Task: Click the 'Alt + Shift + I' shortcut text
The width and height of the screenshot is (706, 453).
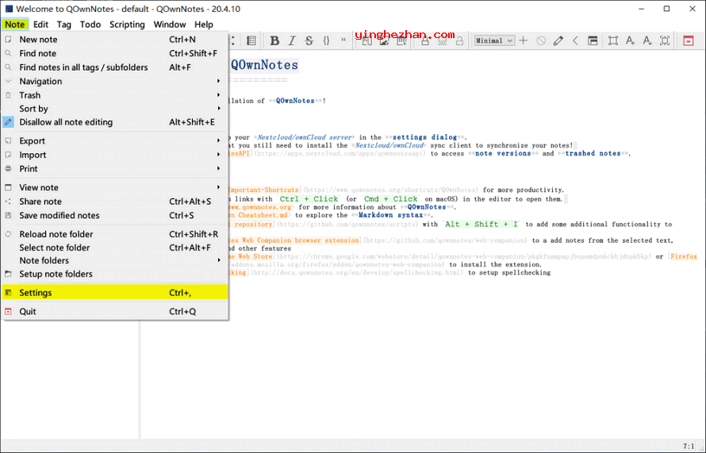Action: point(482,224)
